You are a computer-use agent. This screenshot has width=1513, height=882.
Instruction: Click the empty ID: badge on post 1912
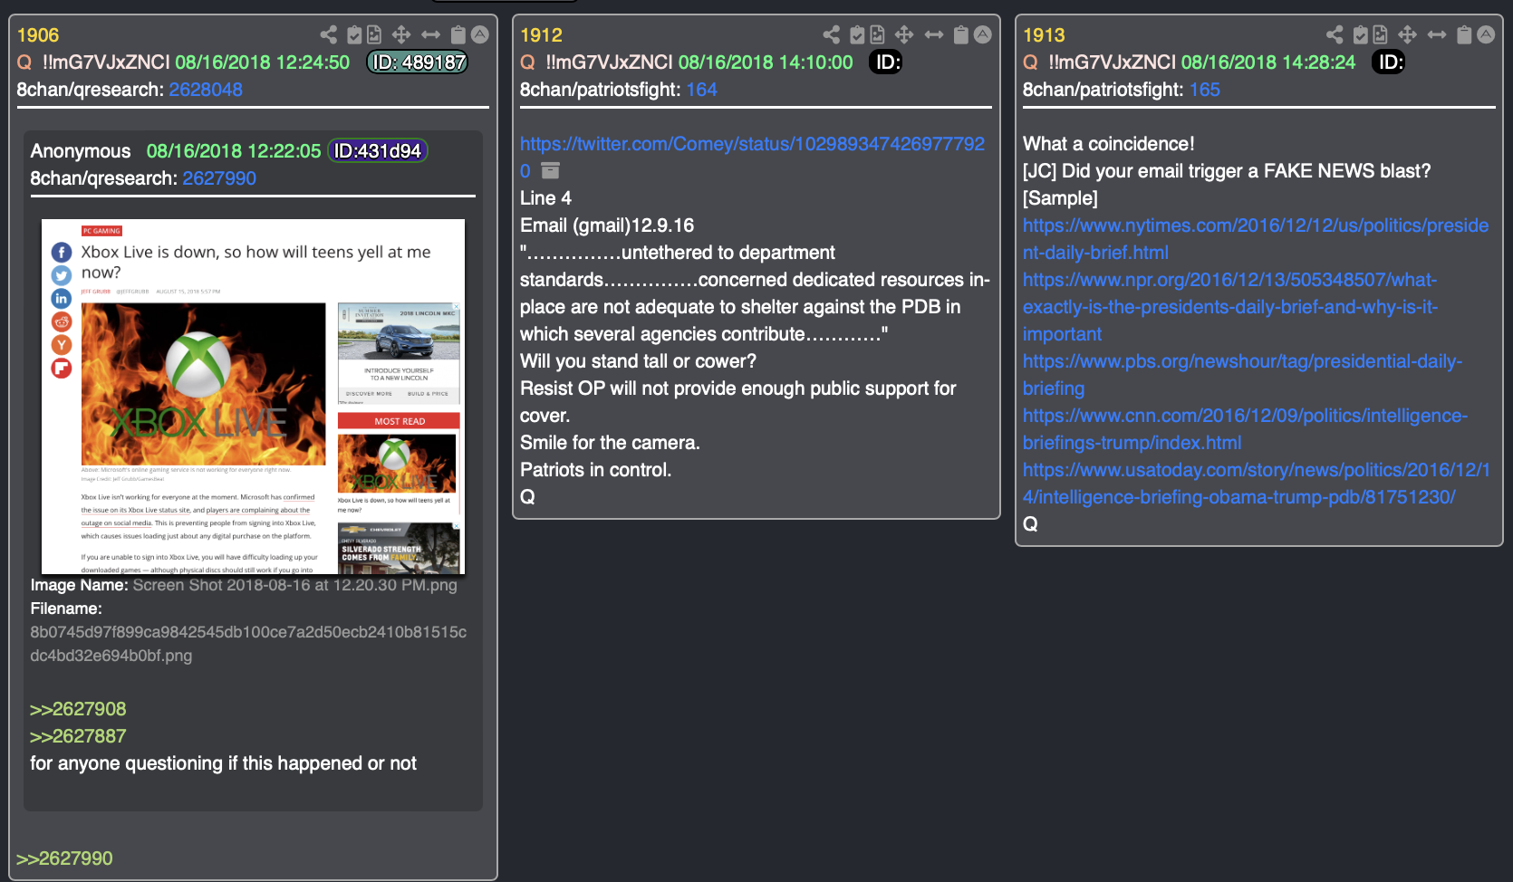tap(886, 62)
